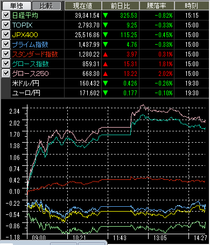The width and height of the screenshot is (210, 245).
Task: Select the 日経平均 index name
Action: 25,16
